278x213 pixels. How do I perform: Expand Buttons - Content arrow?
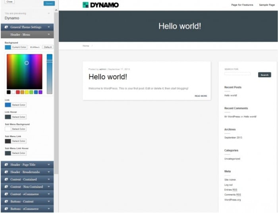[x=49, y=201]
